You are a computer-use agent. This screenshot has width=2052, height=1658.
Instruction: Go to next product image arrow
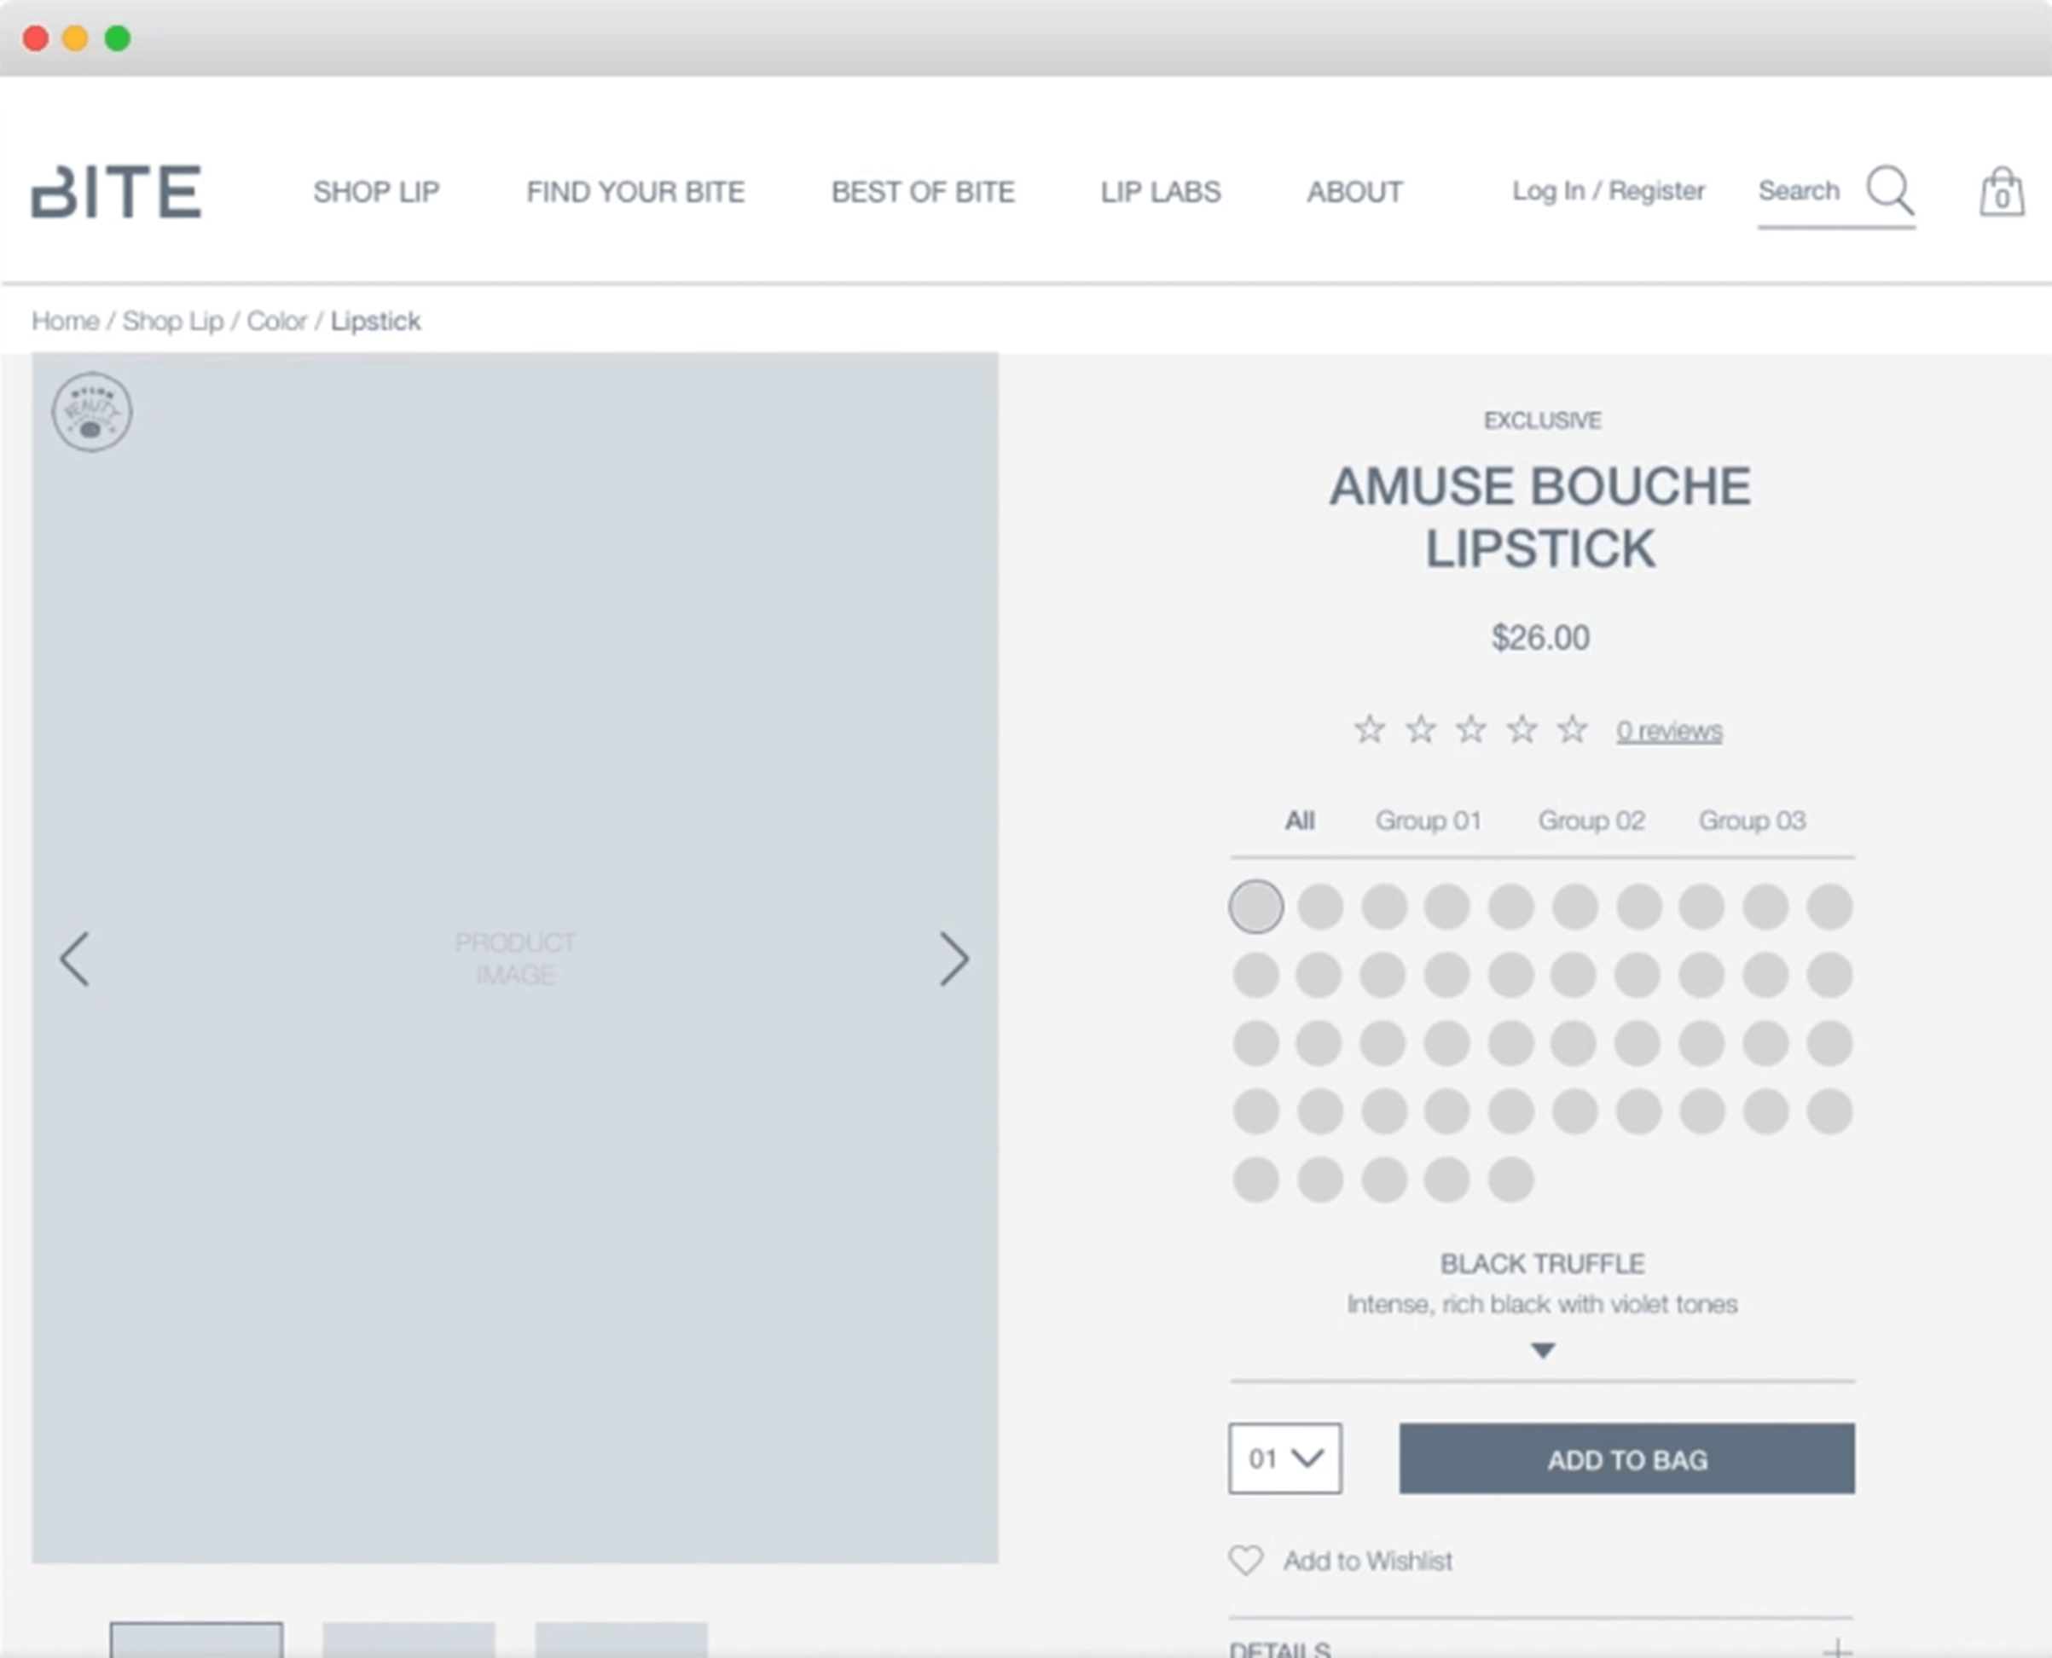[x=954, y=959]
